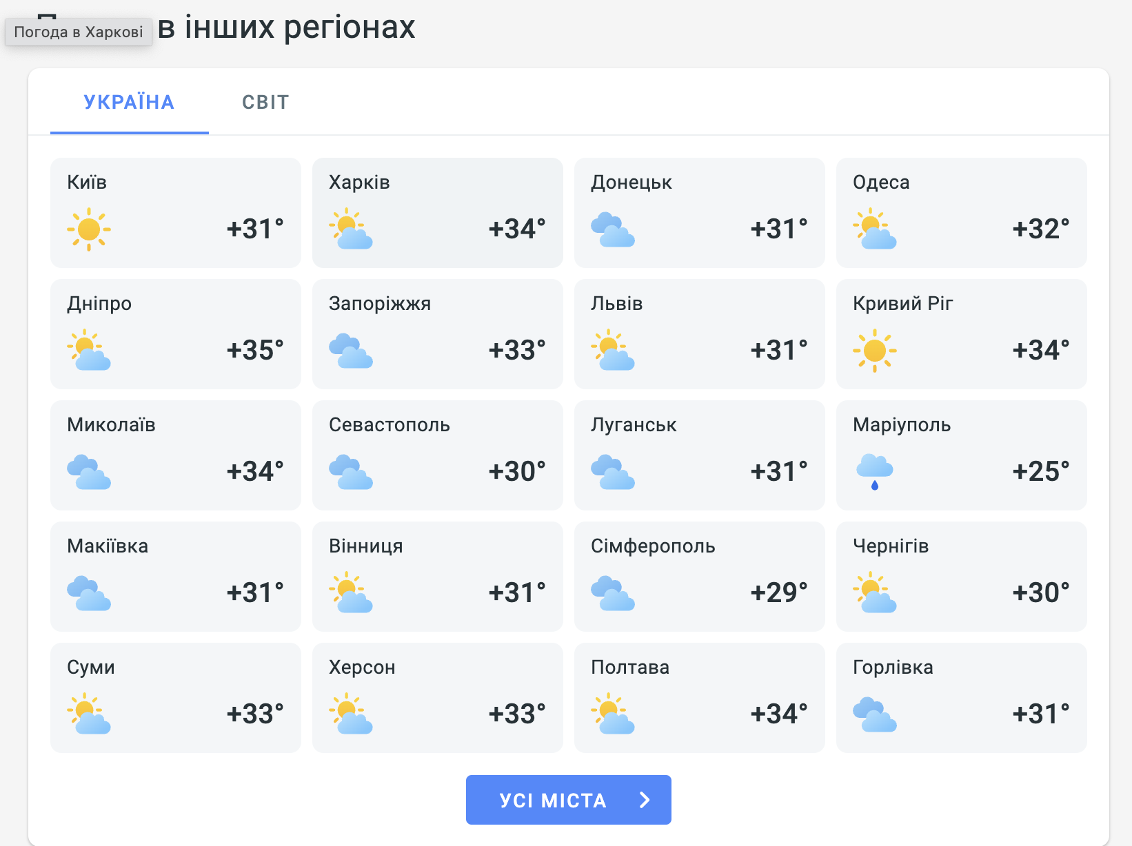The width and height of the screenshot is (1132, 846).
Task: Select the УКРАЇНА tab
Action: [x=129, y=103]
